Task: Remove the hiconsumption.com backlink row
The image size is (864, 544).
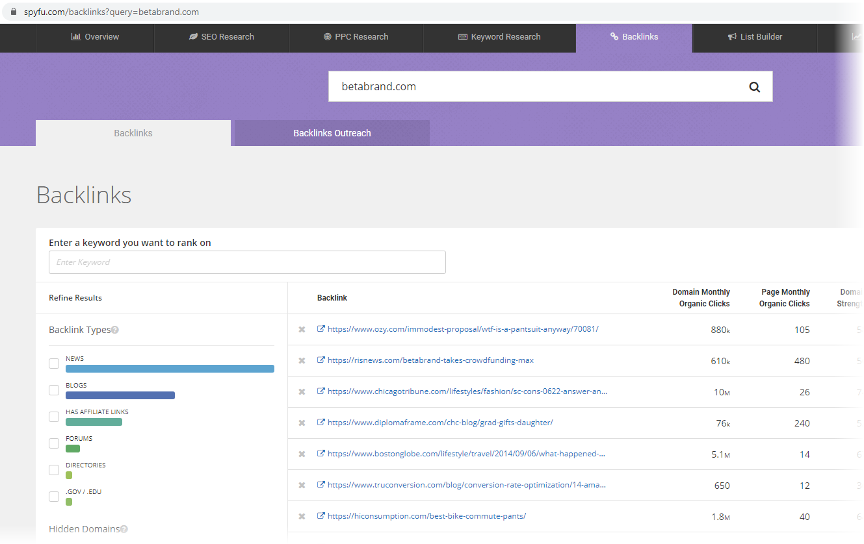Action: pos(302,517)
